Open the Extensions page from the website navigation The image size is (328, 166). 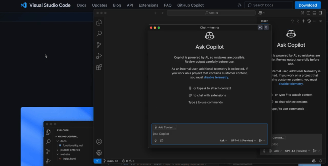pyautogui.click(x=148, y=5)
